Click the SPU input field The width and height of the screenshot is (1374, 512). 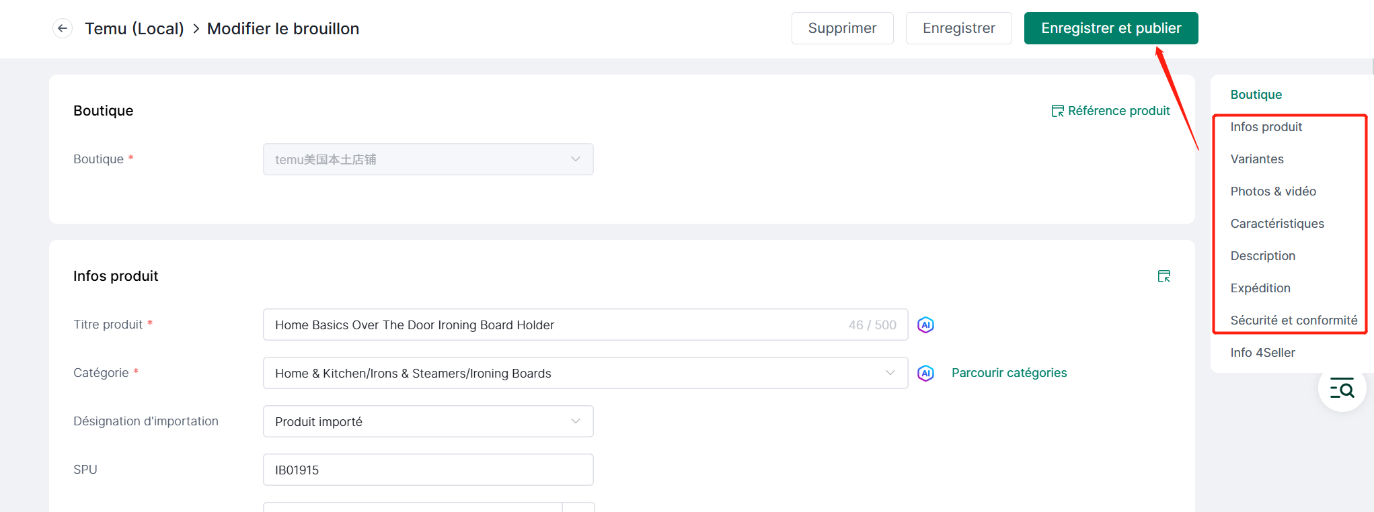428,470
